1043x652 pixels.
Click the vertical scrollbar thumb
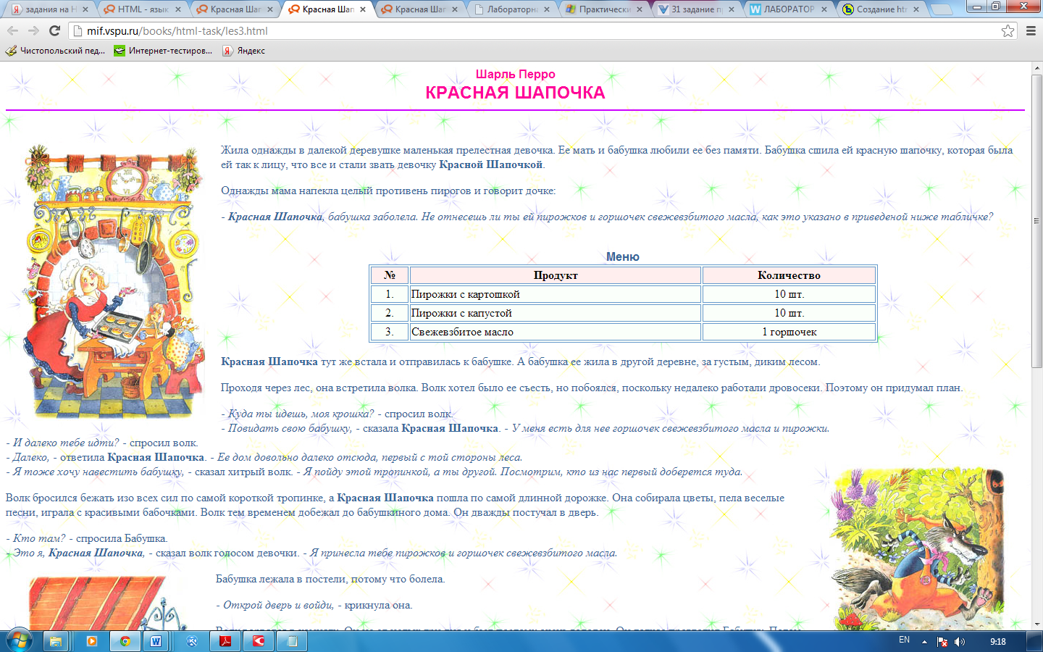[1036, 221]
